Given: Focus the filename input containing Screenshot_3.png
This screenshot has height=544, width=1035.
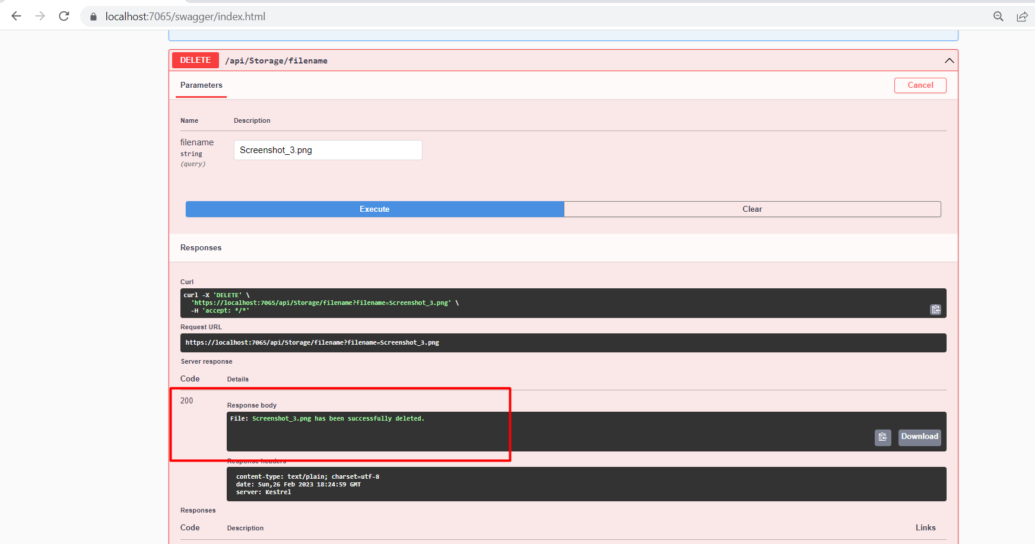Looking at the screenshot, I should pyautogui.click(x=328, y=150).
